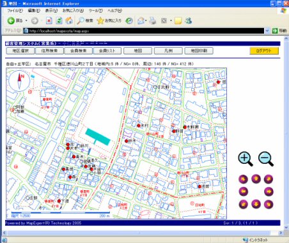
Task: Click the 会員リスト button
Action: [107, 51]
